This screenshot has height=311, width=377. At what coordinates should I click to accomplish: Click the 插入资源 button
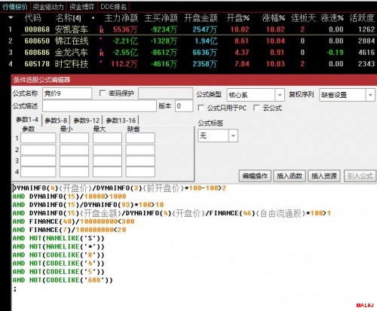(324, 176)
